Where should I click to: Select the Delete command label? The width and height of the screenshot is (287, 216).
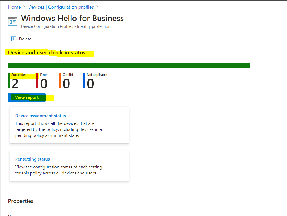(25, 39)
